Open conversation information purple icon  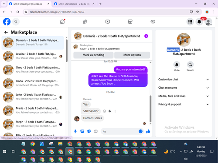click(146, 36)
